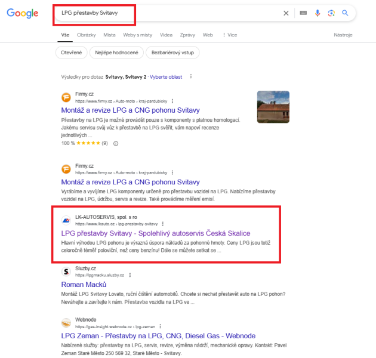Image resolution: width=376 pixels, height=358 pixels.
Task: Click the Webnode site name
Action: point(85,320)
